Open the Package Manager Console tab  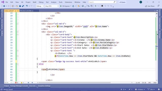19,86
